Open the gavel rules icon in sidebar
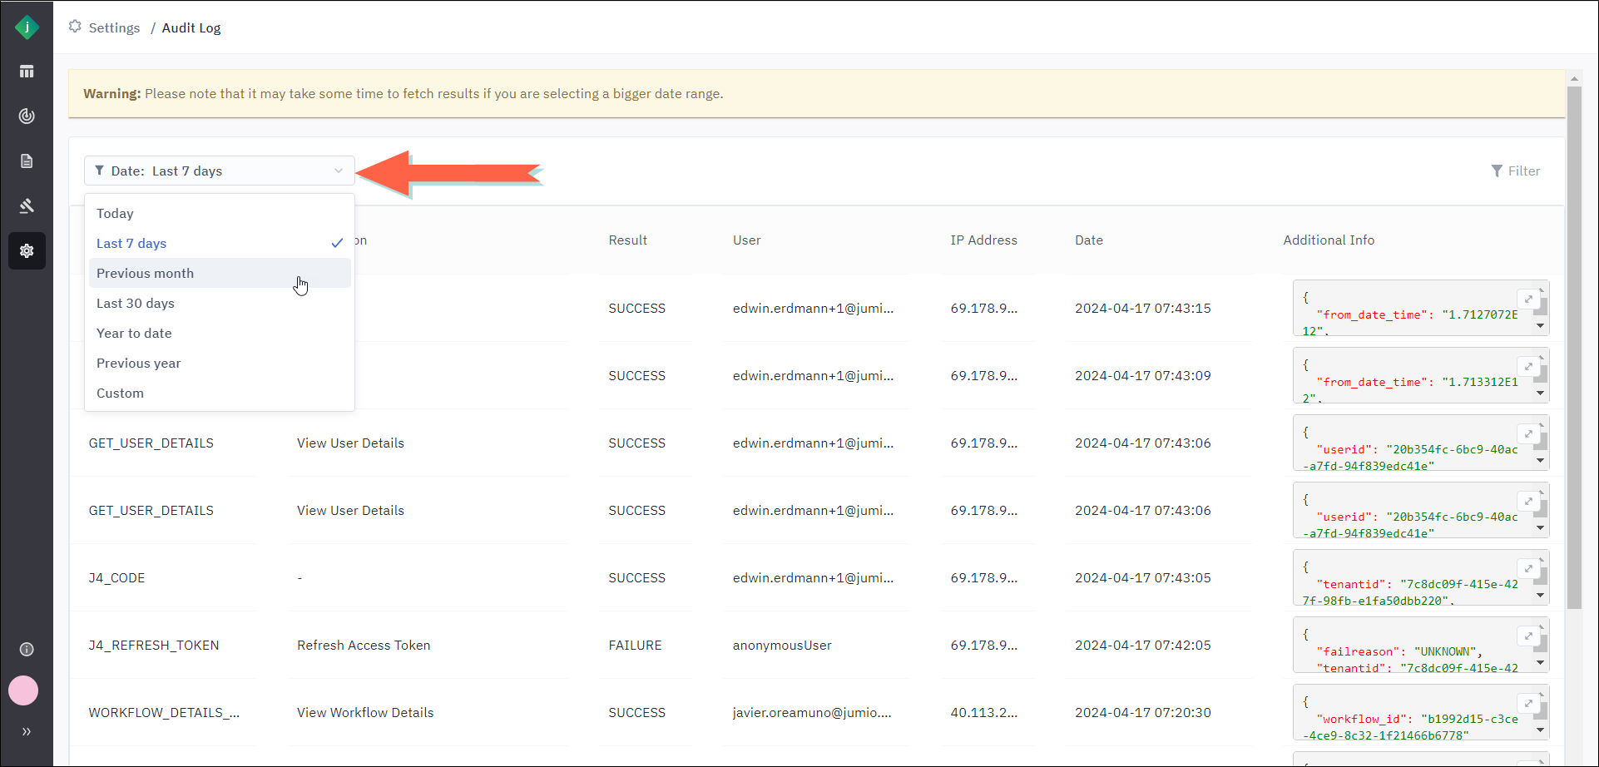The width and height of the screenshot is (1599, 767). 27,205
